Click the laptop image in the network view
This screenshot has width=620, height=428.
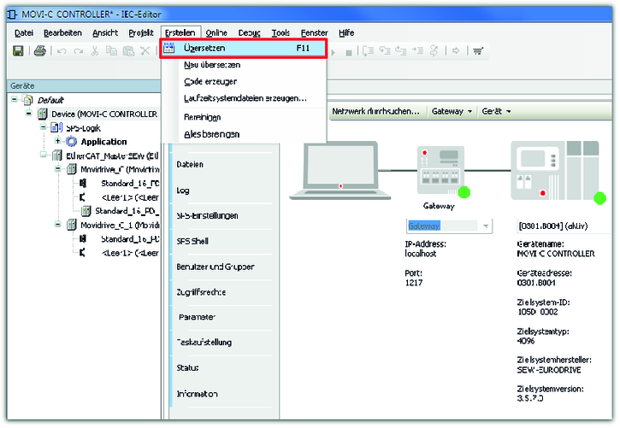click(340, 168)
